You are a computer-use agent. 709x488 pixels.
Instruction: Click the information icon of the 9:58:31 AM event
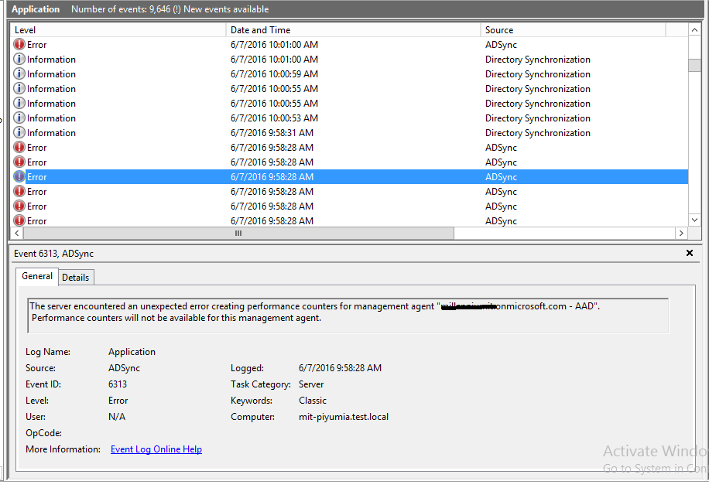(19, 133)
